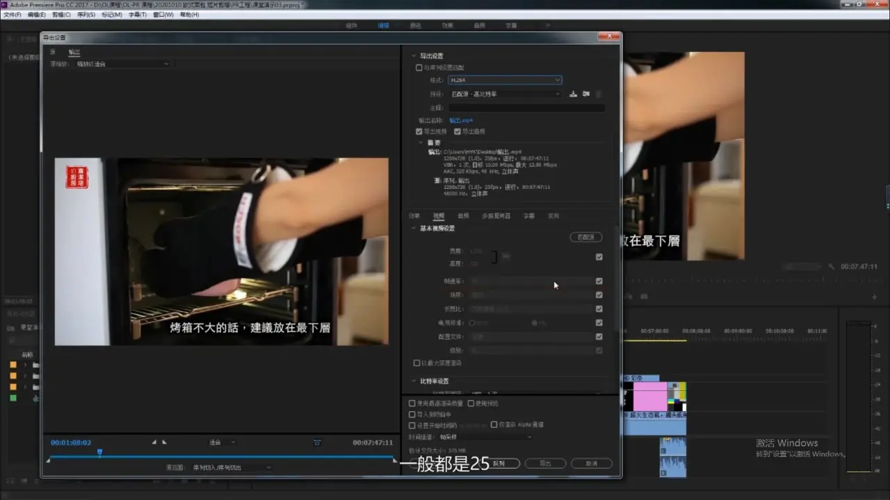Open the H.264 format dropdown
Image resolution: width=890 pixels, height=500 pixels.
[505, 81]
